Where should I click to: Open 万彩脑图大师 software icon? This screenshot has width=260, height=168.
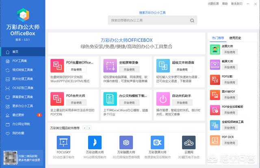126,142
